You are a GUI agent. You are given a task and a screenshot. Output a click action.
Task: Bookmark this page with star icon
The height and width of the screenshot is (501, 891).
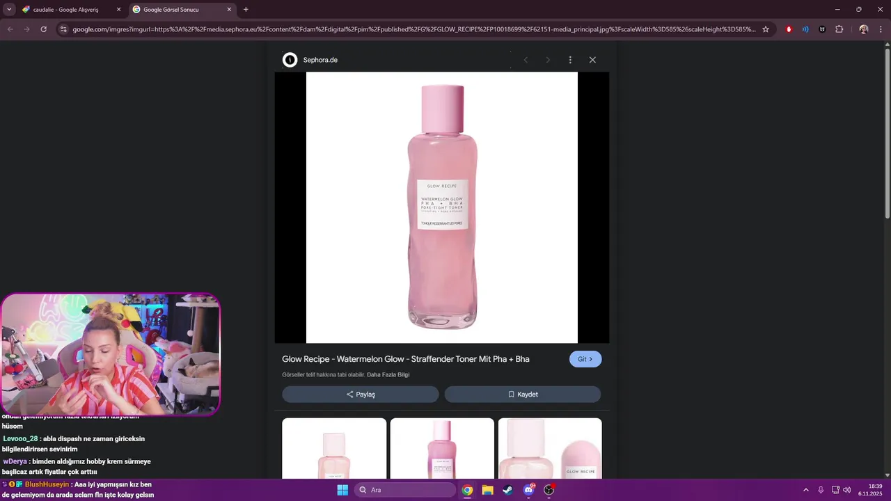click(x=766, y=29)
